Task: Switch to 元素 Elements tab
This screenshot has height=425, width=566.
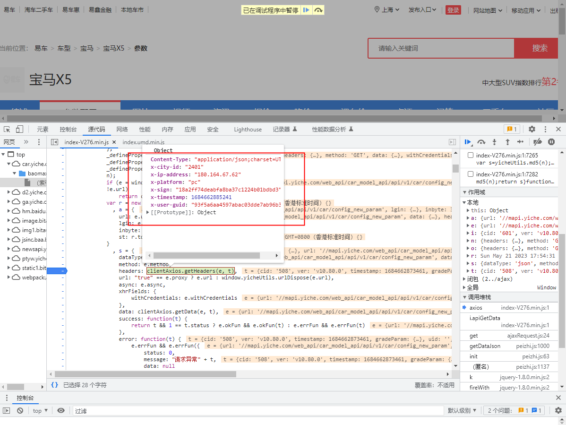Action: click(43, 129)
